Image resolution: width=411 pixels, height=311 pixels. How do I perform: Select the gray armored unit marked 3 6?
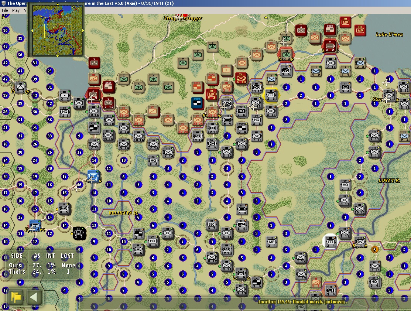click(x=64, y=209)
